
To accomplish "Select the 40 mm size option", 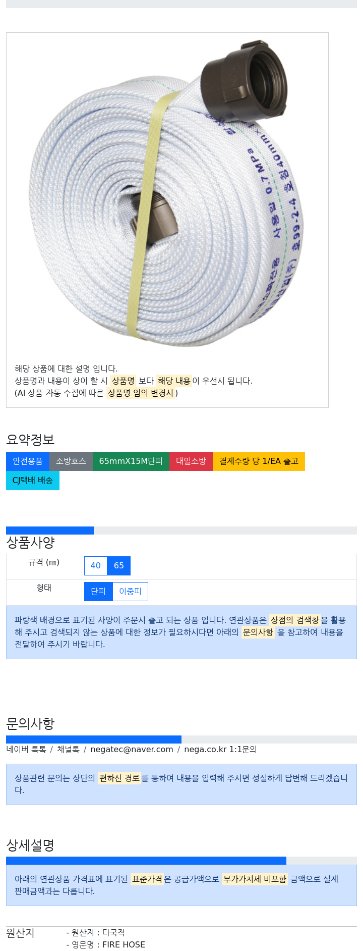I will [95, 565].
